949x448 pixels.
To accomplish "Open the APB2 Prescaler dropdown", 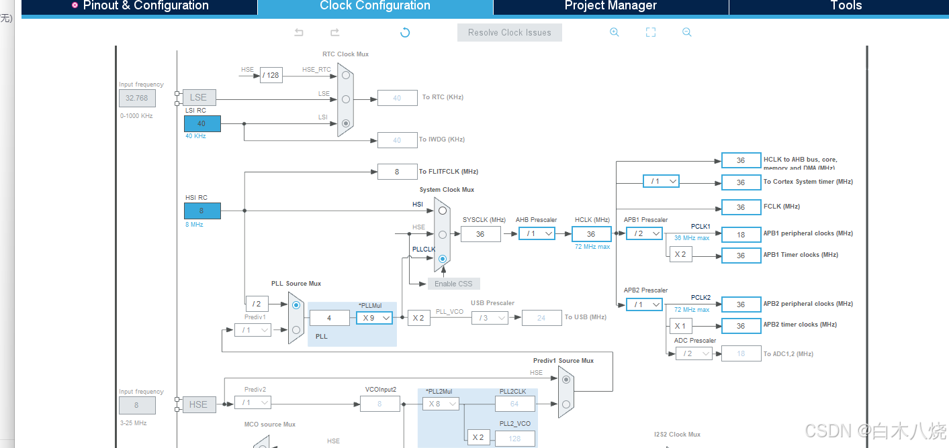I will [x=644, y=304].
